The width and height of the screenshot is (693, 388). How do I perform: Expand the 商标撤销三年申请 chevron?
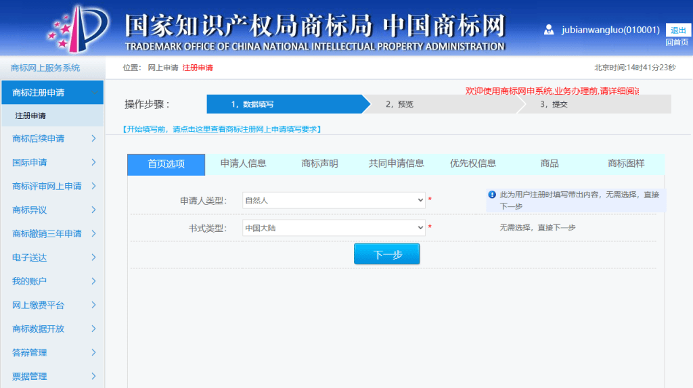(x=93, y=234)
